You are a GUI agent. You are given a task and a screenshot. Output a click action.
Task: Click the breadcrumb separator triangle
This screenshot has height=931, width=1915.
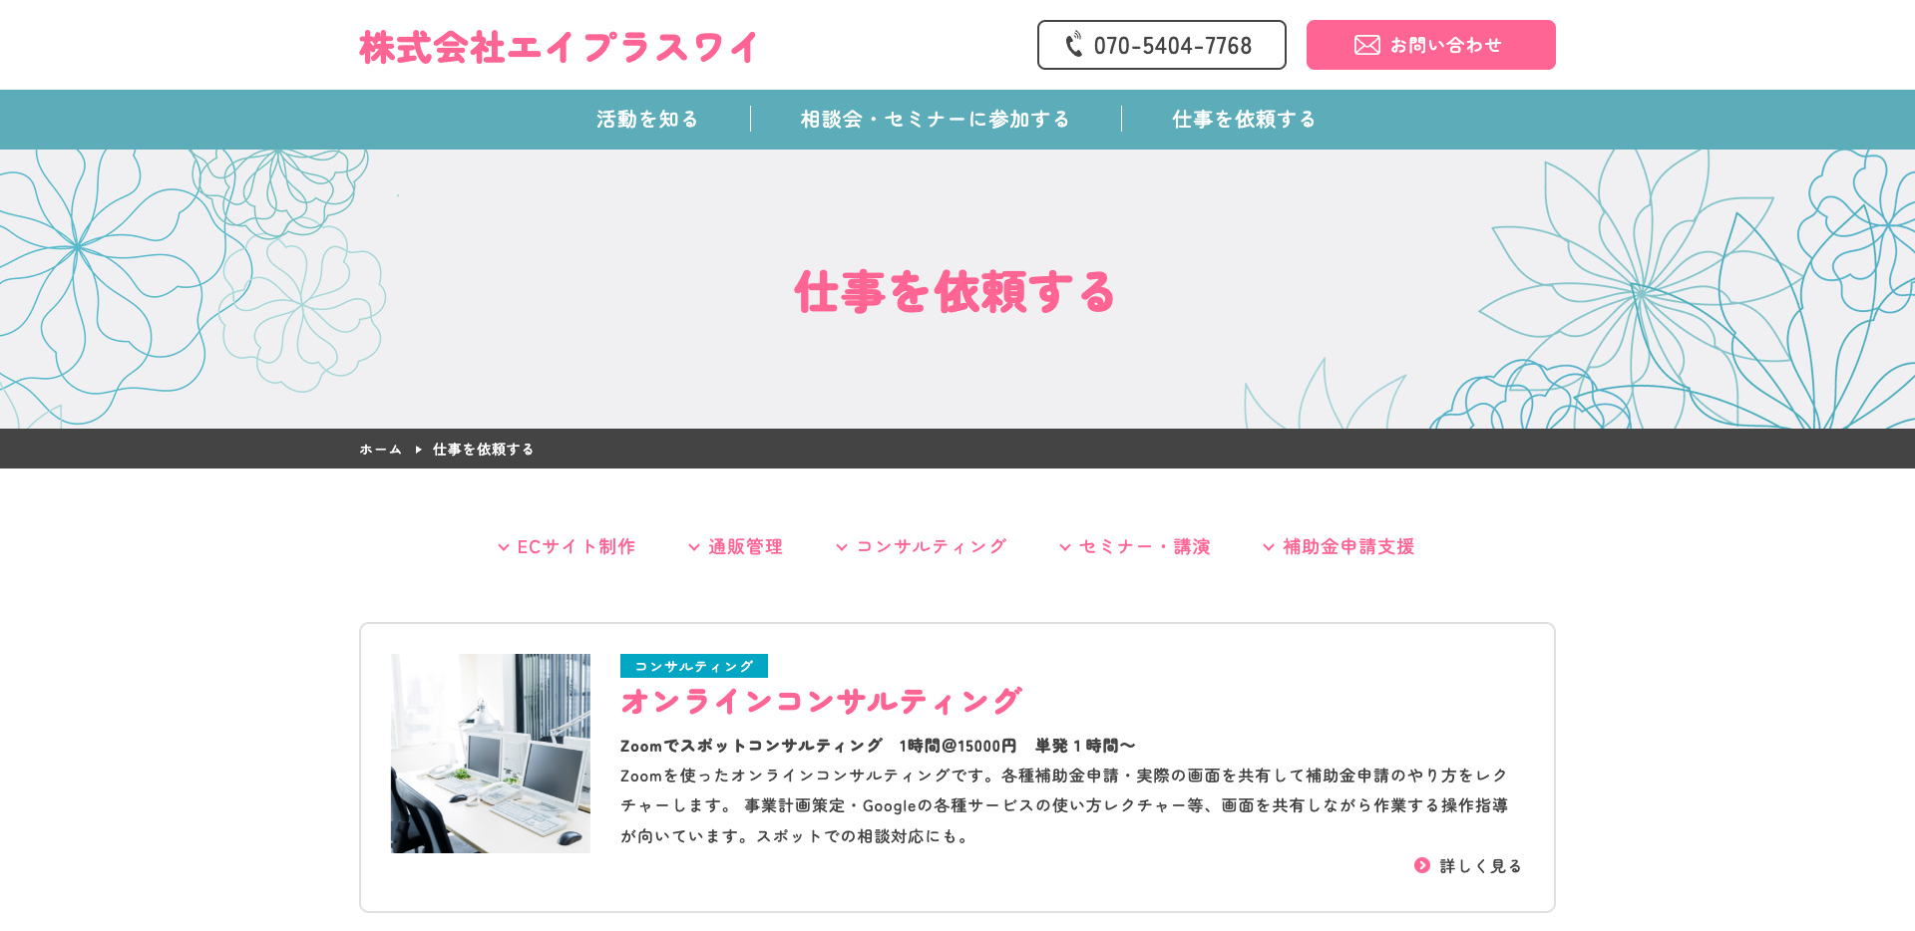[418, 450]
